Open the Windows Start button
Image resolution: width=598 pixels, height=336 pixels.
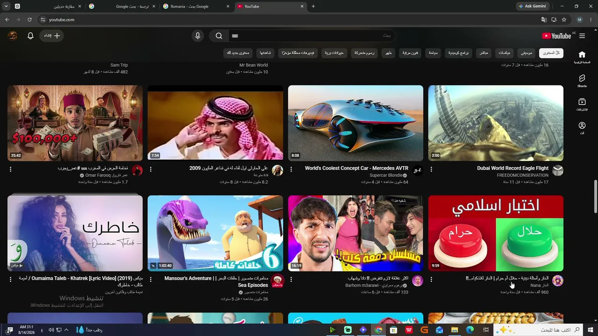click(x=591, y=330)
